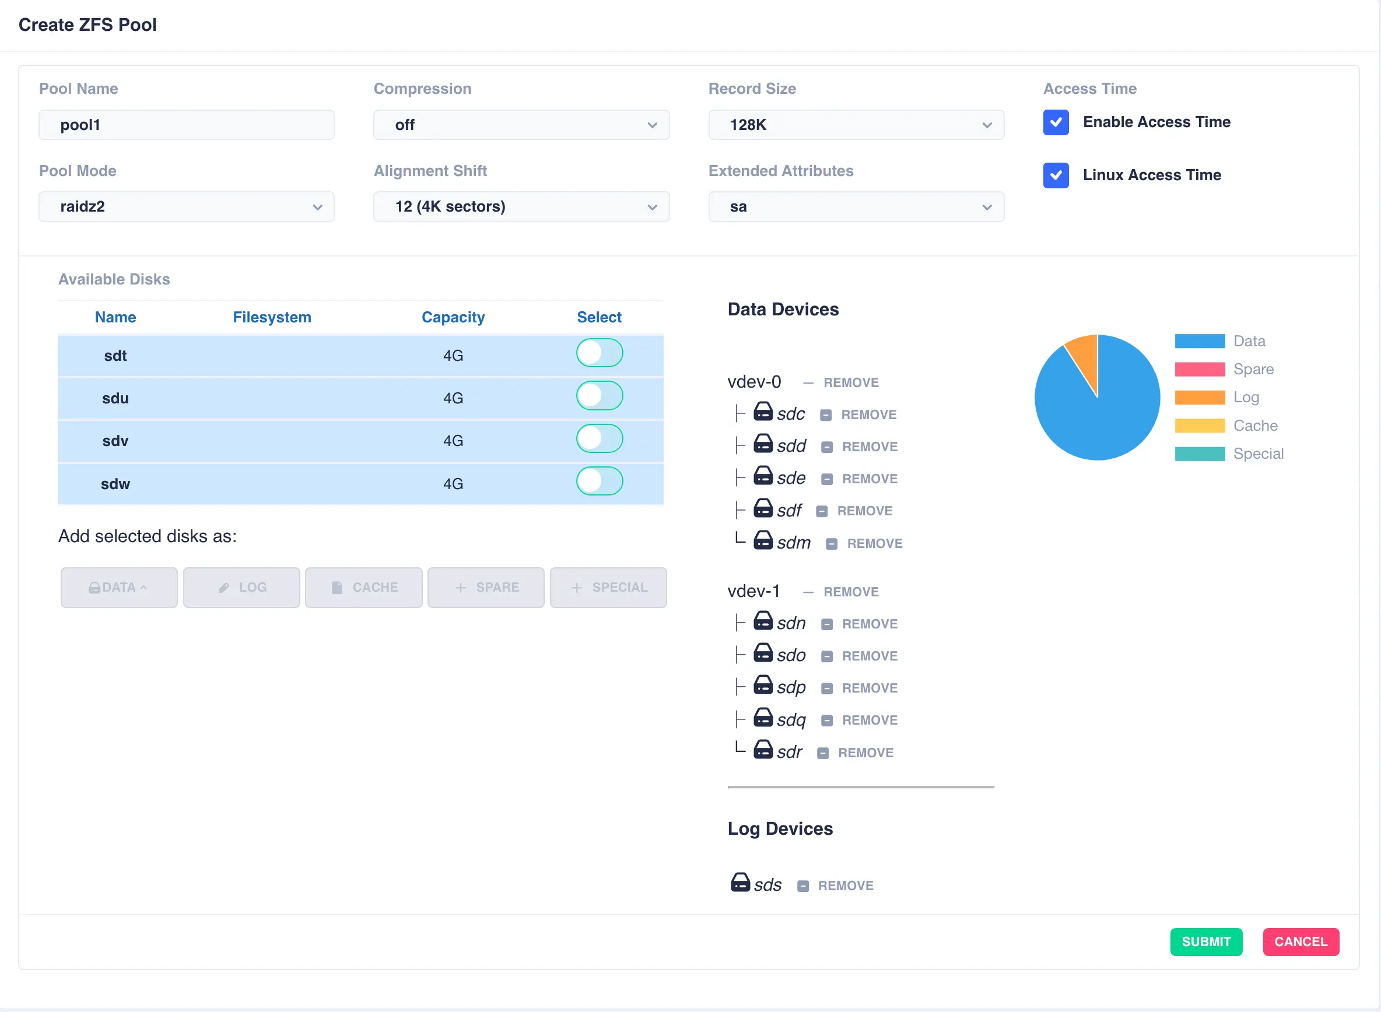Click the Log orange legend swatch
Viewport: 1381px width, 1012px height.
tap(1199, 398)
